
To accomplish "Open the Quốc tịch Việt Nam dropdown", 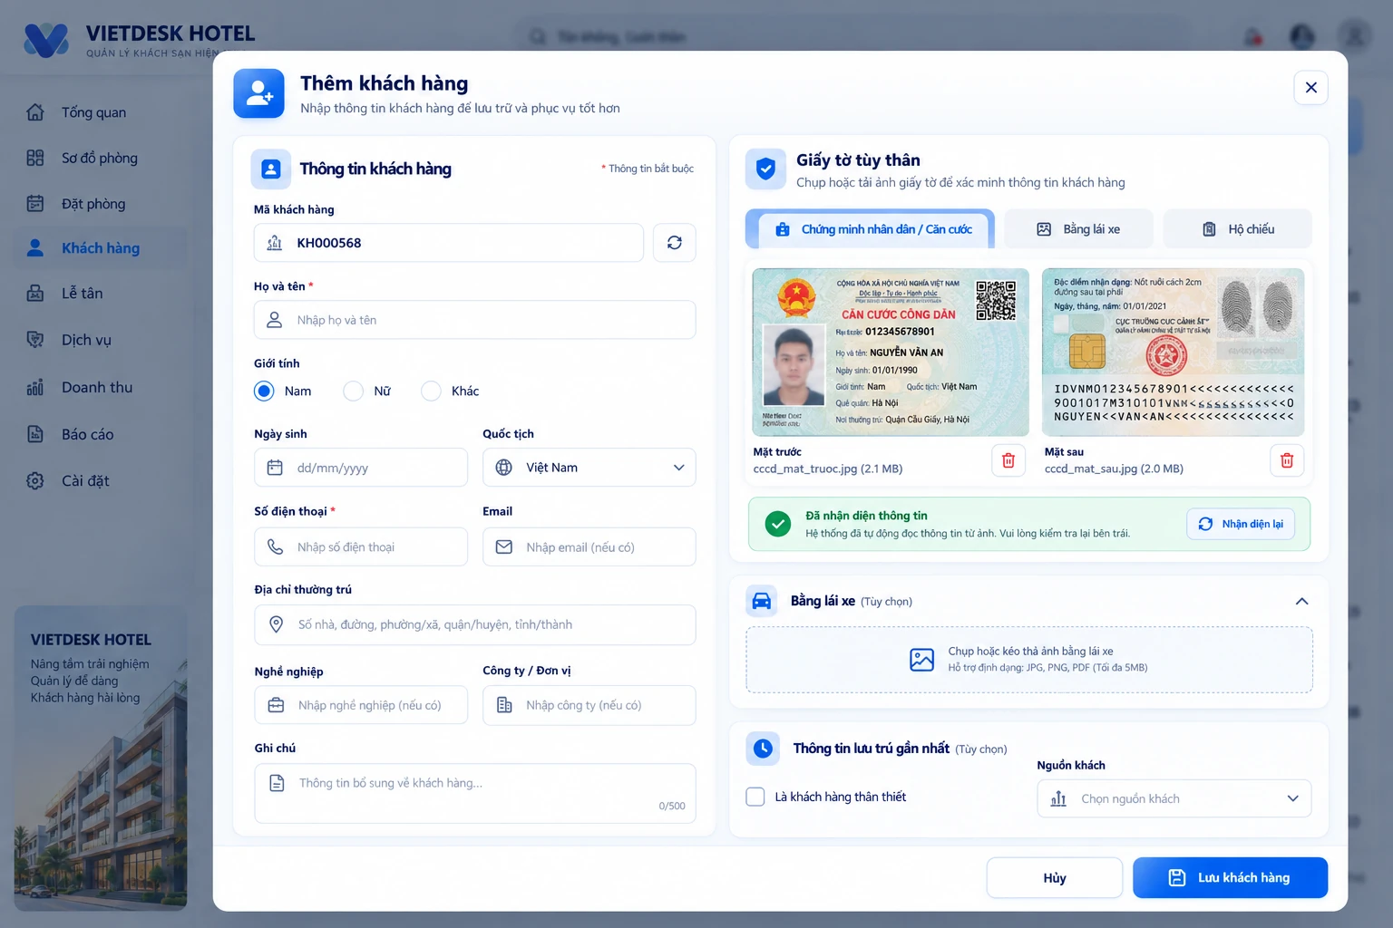I will pyautogui.click(x=589, y=468).
